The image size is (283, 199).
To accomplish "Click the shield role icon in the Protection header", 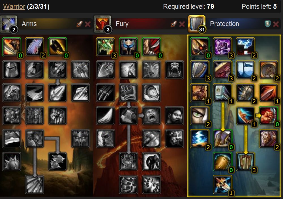I will click(x=268, y=24).
